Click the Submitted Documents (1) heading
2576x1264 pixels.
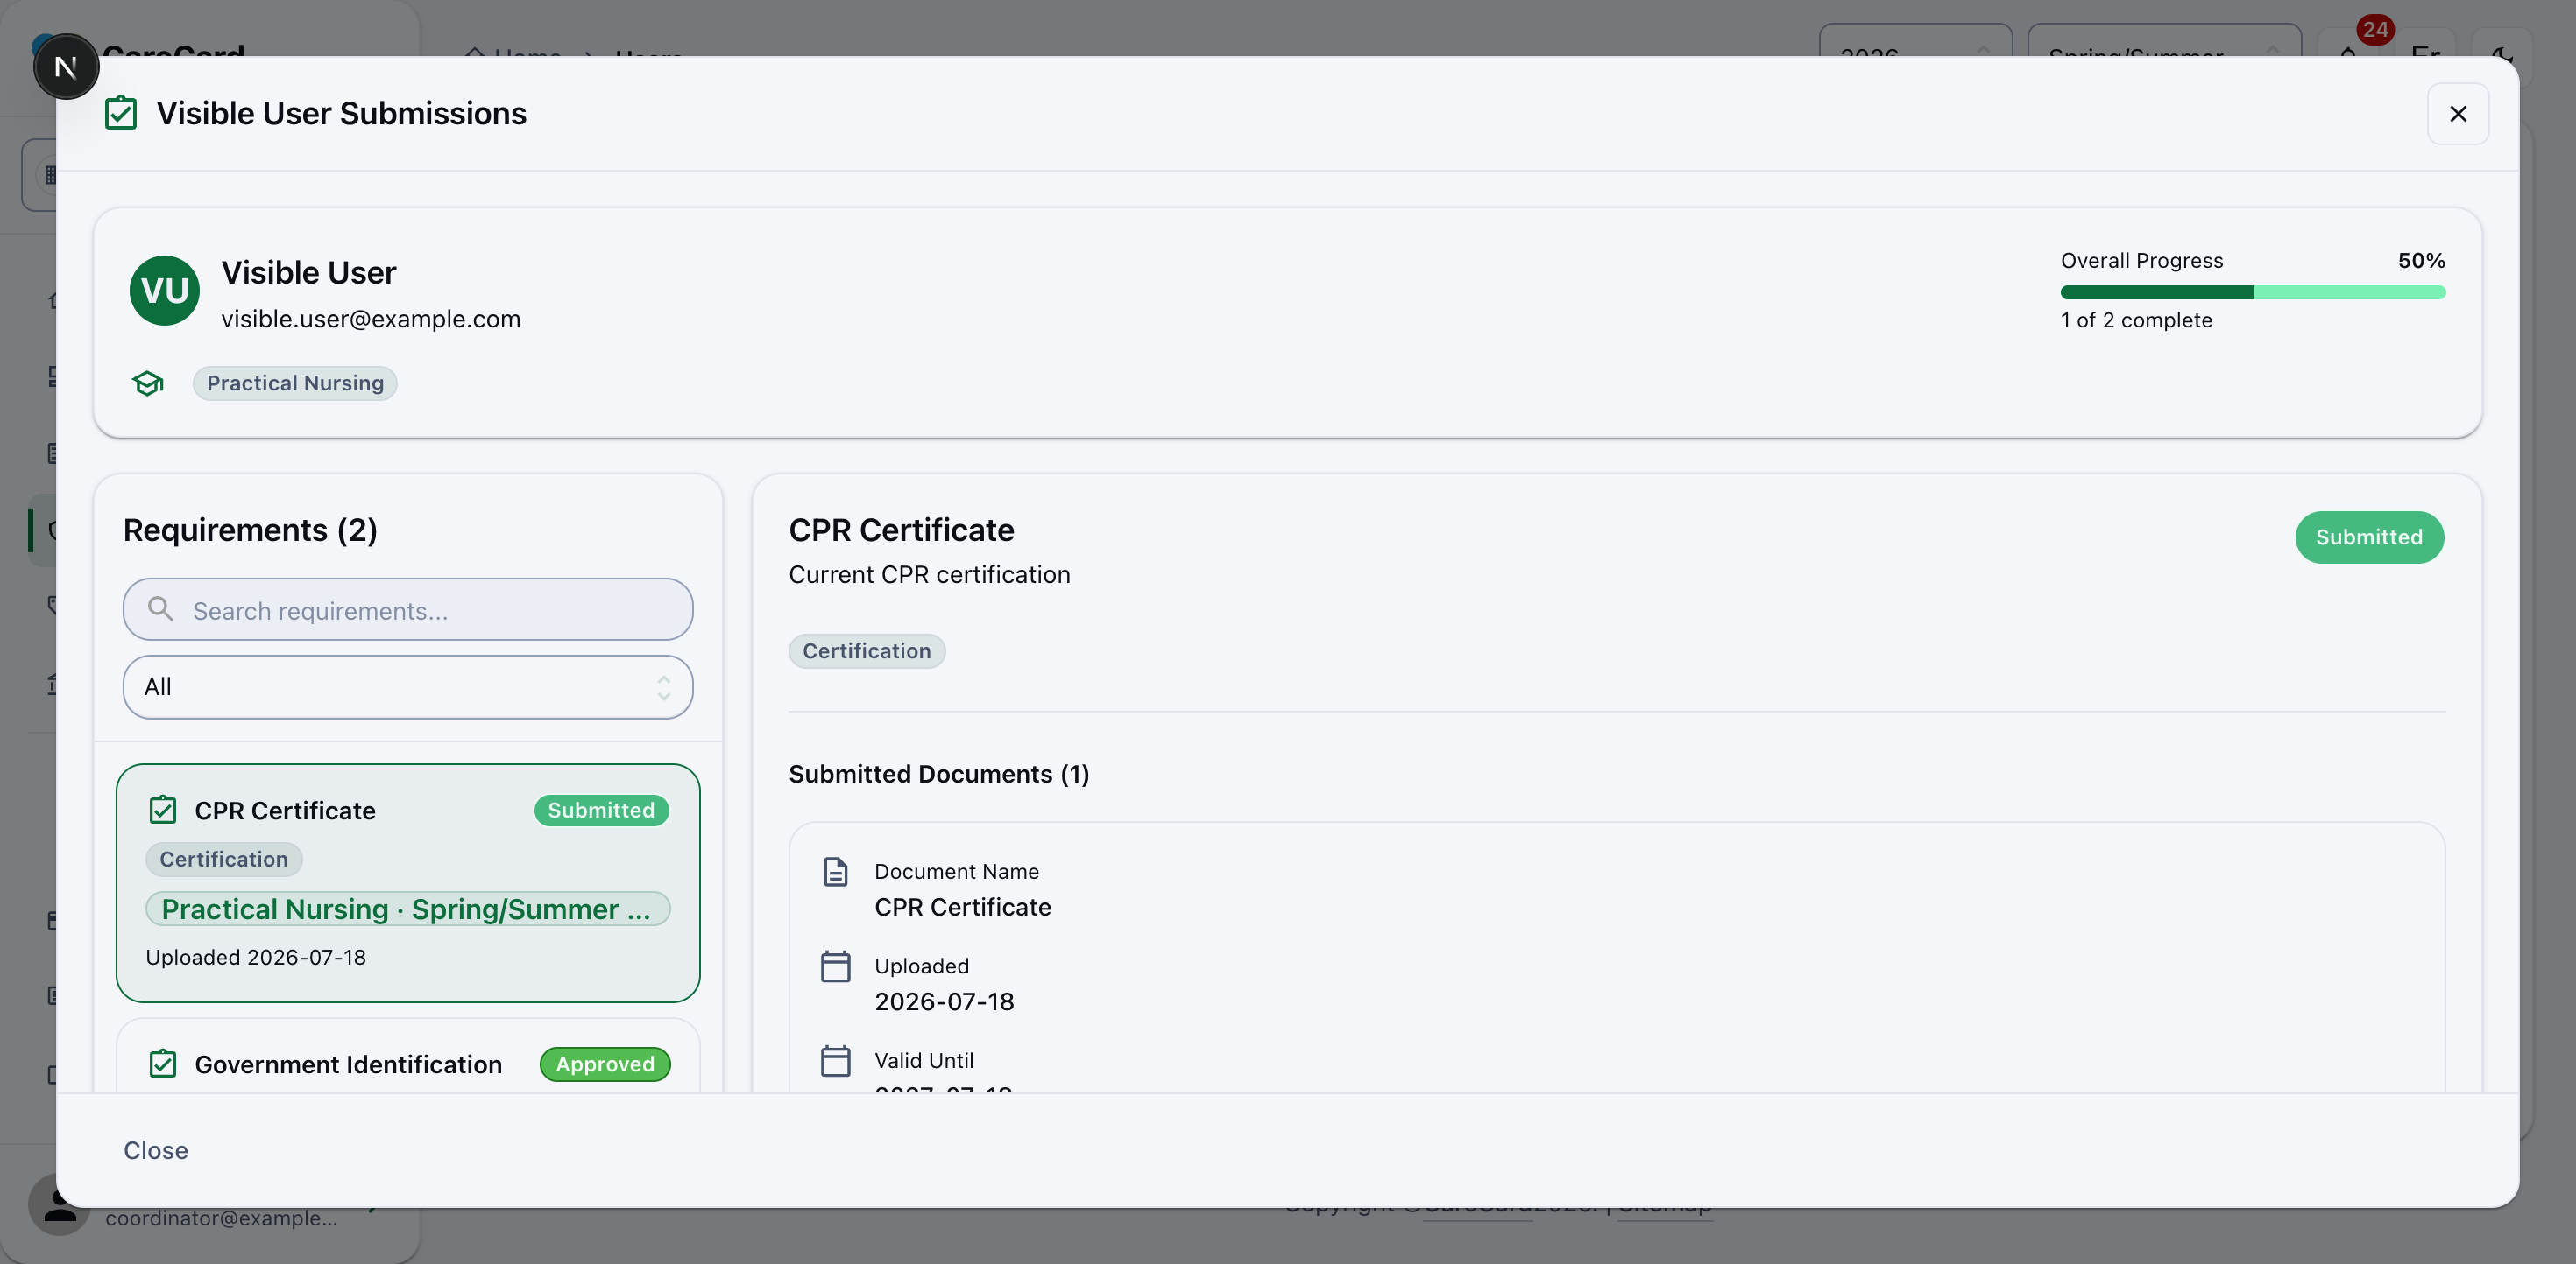[938, 775]
